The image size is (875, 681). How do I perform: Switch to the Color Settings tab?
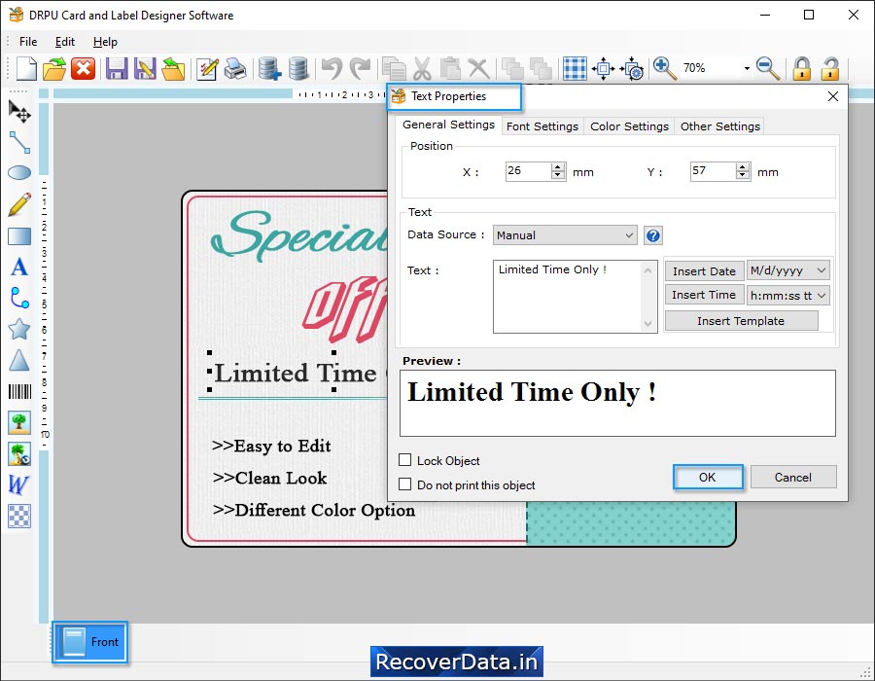pos(629,126)
